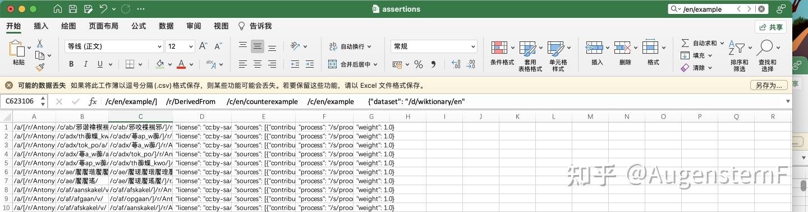
Task: Click the red font color swatch
Action: tap(181, 64)
